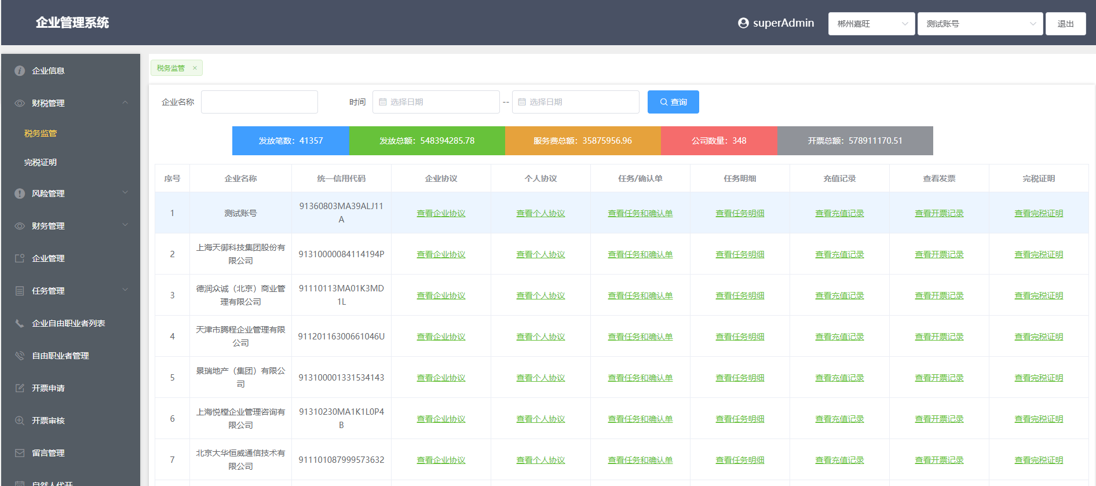Click the edit icon beside 开票申请

20,388
